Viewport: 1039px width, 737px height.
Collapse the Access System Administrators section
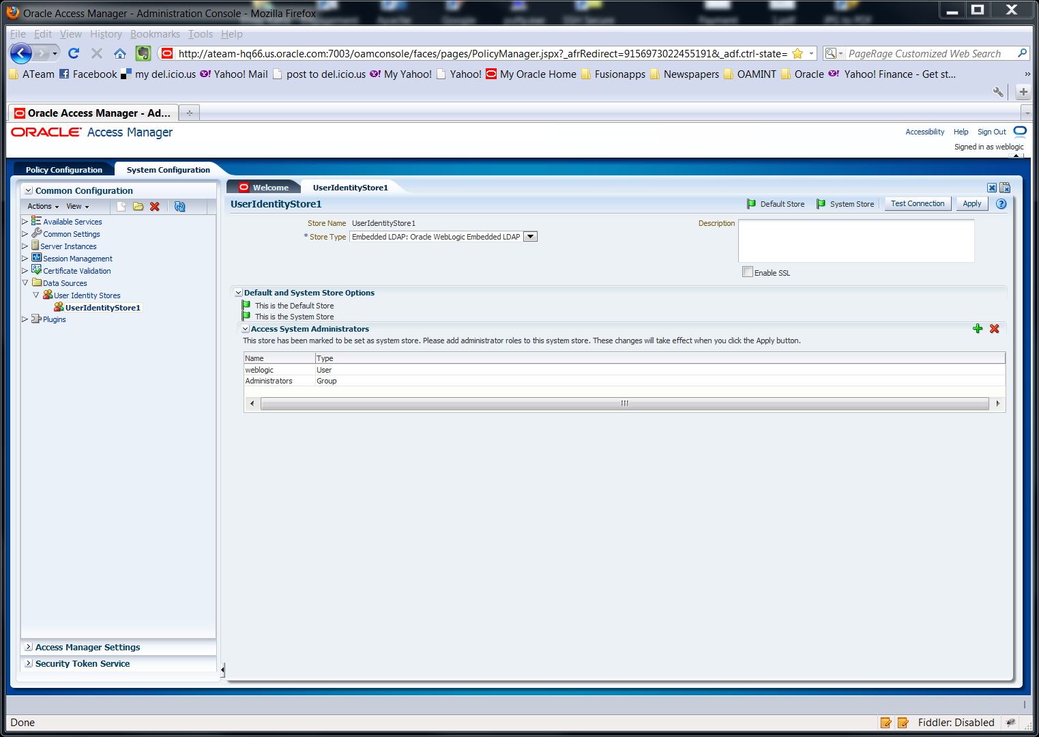tap(246, 329)
